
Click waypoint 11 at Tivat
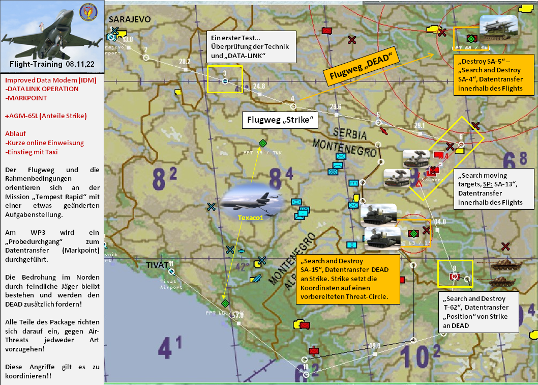(171, 272)
